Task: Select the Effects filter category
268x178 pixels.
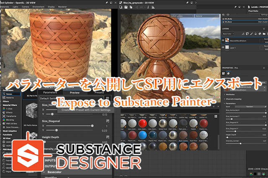Action: 8,112
